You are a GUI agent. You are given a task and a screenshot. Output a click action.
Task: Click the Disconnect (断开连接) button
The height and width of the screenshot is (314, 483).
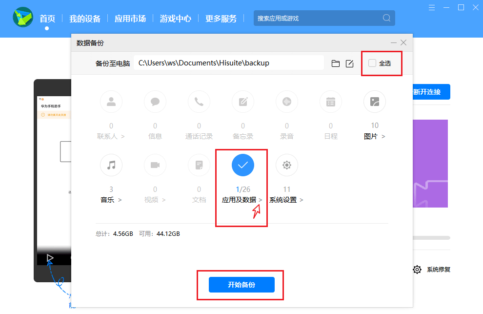tap(432, 92)
